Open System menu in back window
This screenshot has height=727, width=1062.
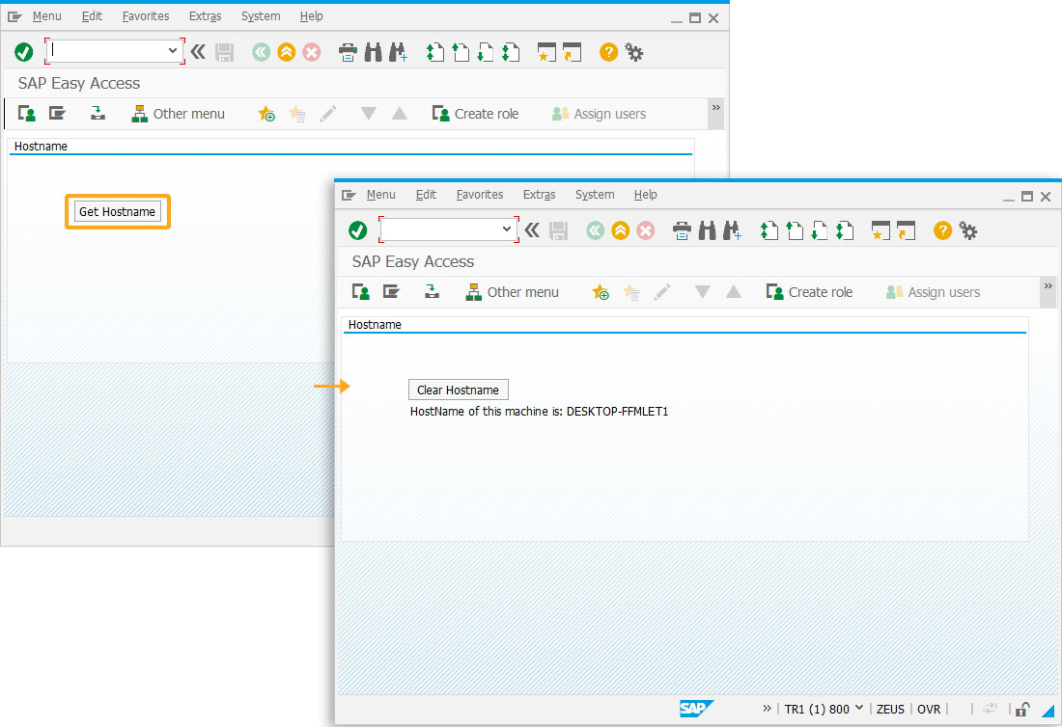coord(261,16)
